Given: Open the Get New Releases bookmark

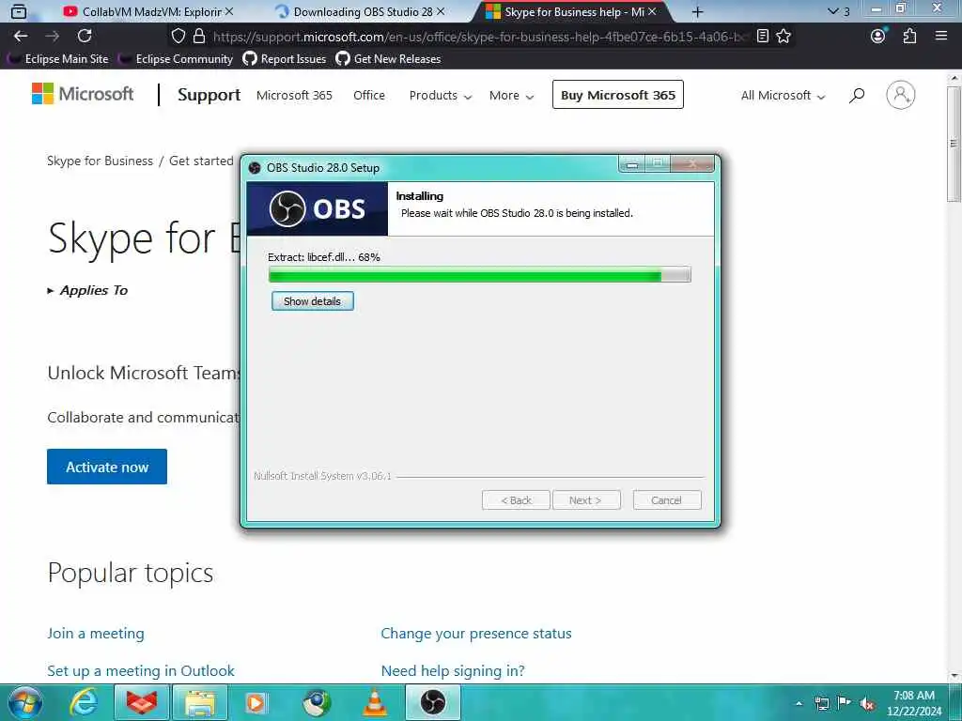Looking at the screenshot, I should tap(388, 59).
